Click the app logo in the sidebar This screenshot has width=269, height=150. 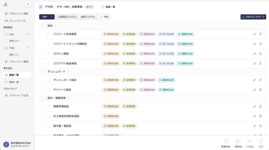coord(6,4)
